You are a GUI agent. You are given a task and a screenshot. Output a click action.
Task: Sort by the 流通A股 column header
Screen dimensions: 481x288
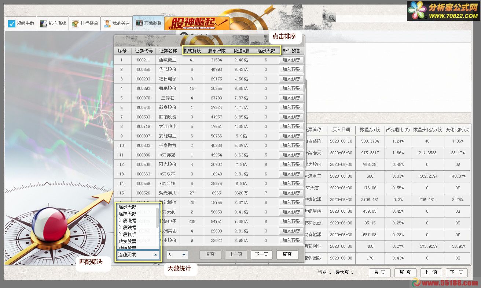241,51
